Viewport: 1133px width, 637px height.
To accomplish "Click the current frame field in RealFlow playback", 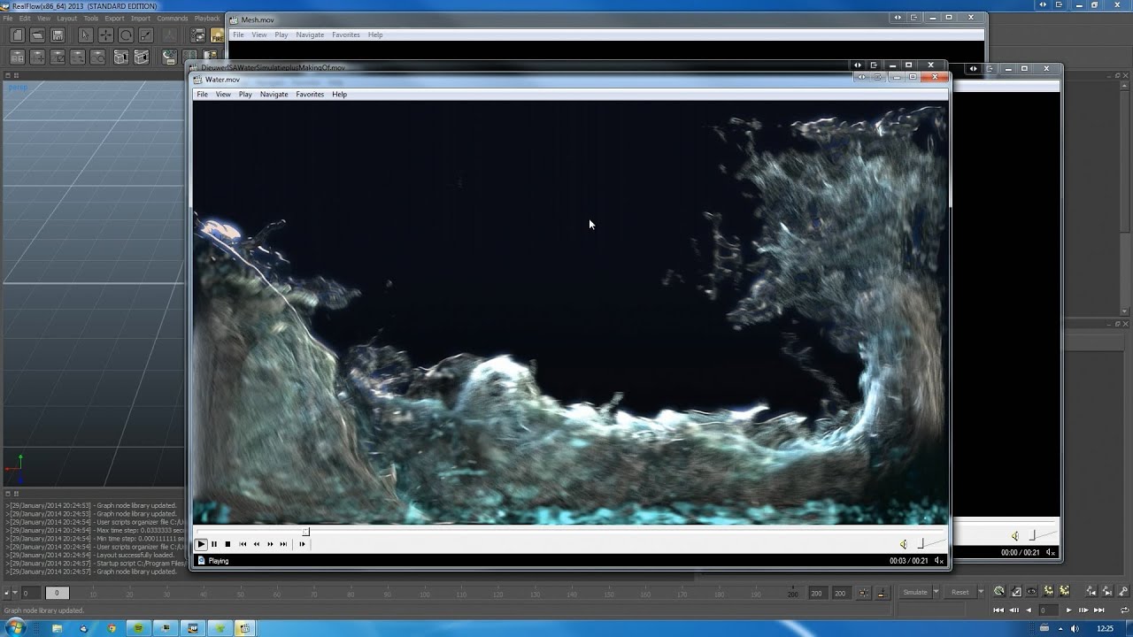I will pyautogui.click(x=1048, y=610).
